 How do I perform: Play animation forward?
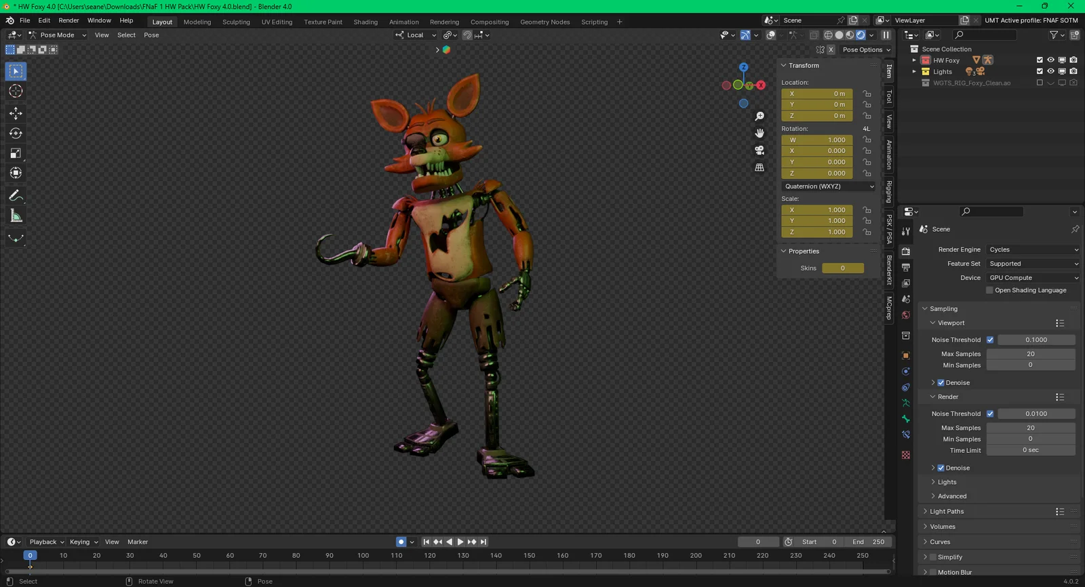[x=460, y=542]
